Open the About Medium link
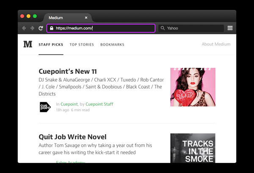This screenshot has height=173, width=254. click(x=216, y=44)
